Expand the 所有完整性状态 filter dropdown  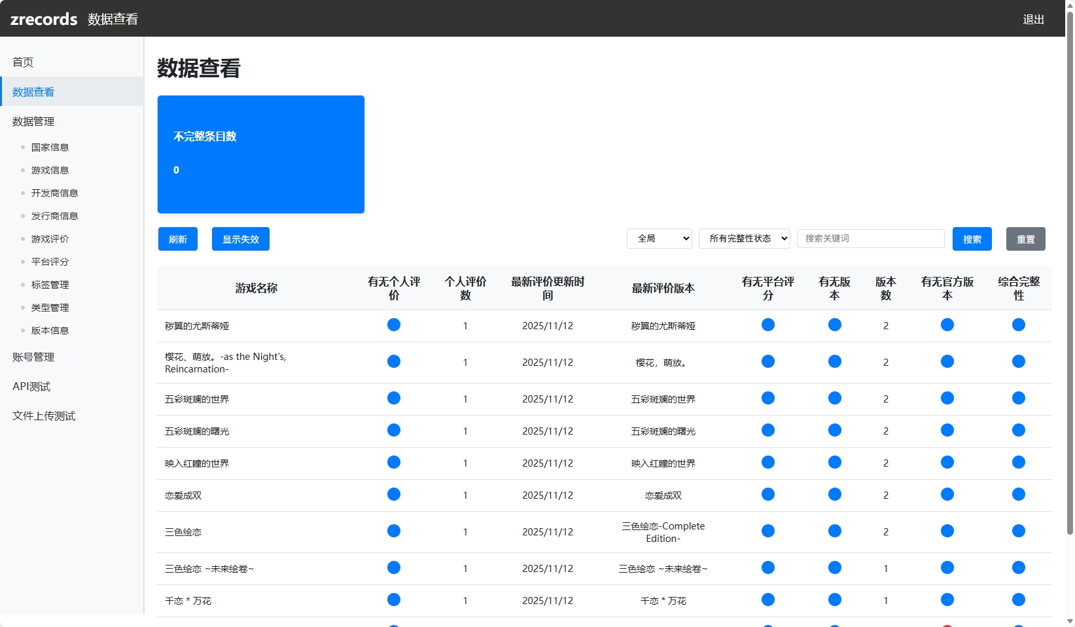744,238
